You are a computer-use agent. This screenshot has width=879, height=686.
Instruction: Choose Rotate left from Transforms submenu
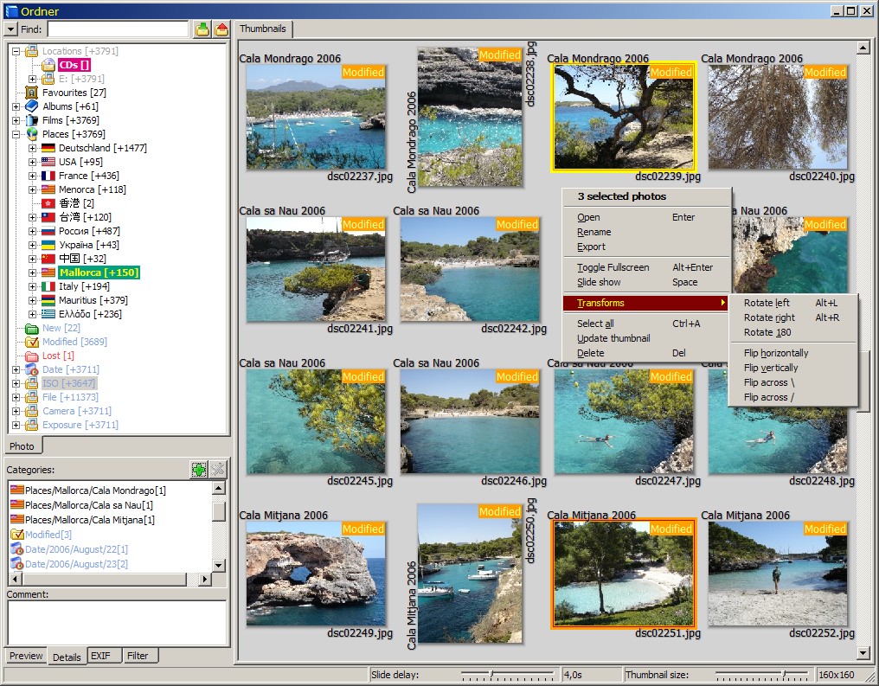click(767, 303)
